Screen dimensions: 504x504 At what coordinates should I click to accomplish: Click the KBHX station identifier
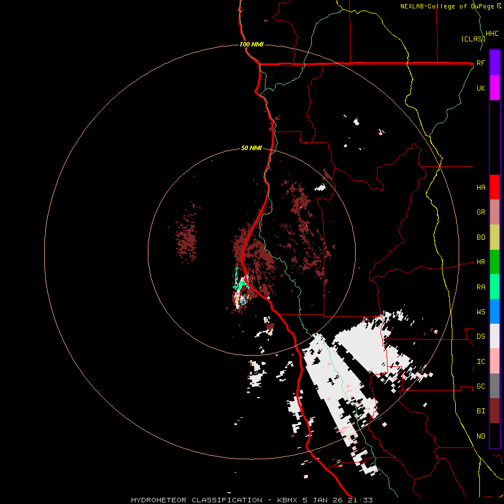pyautogui.click(x=288, y=500)
